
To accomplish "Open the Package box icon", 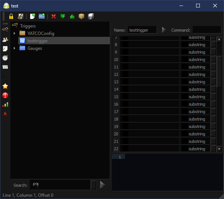I will 81,16.
